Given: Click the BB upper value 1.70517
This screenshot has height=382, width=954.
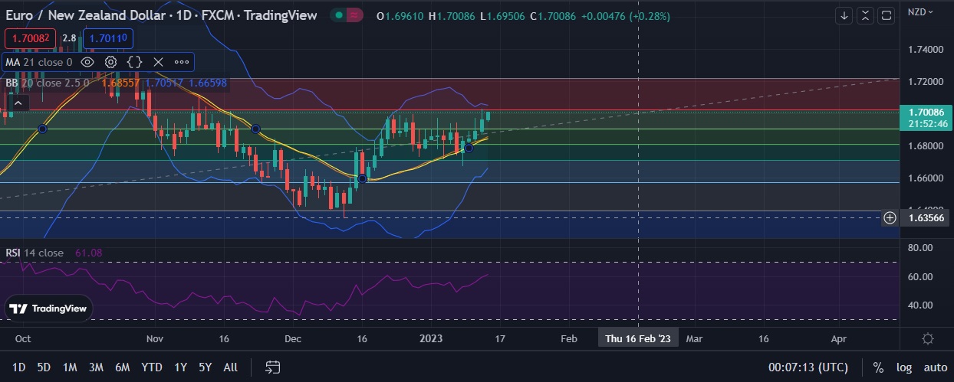Looking at the screenshot, I should click(x=163, y=82).
